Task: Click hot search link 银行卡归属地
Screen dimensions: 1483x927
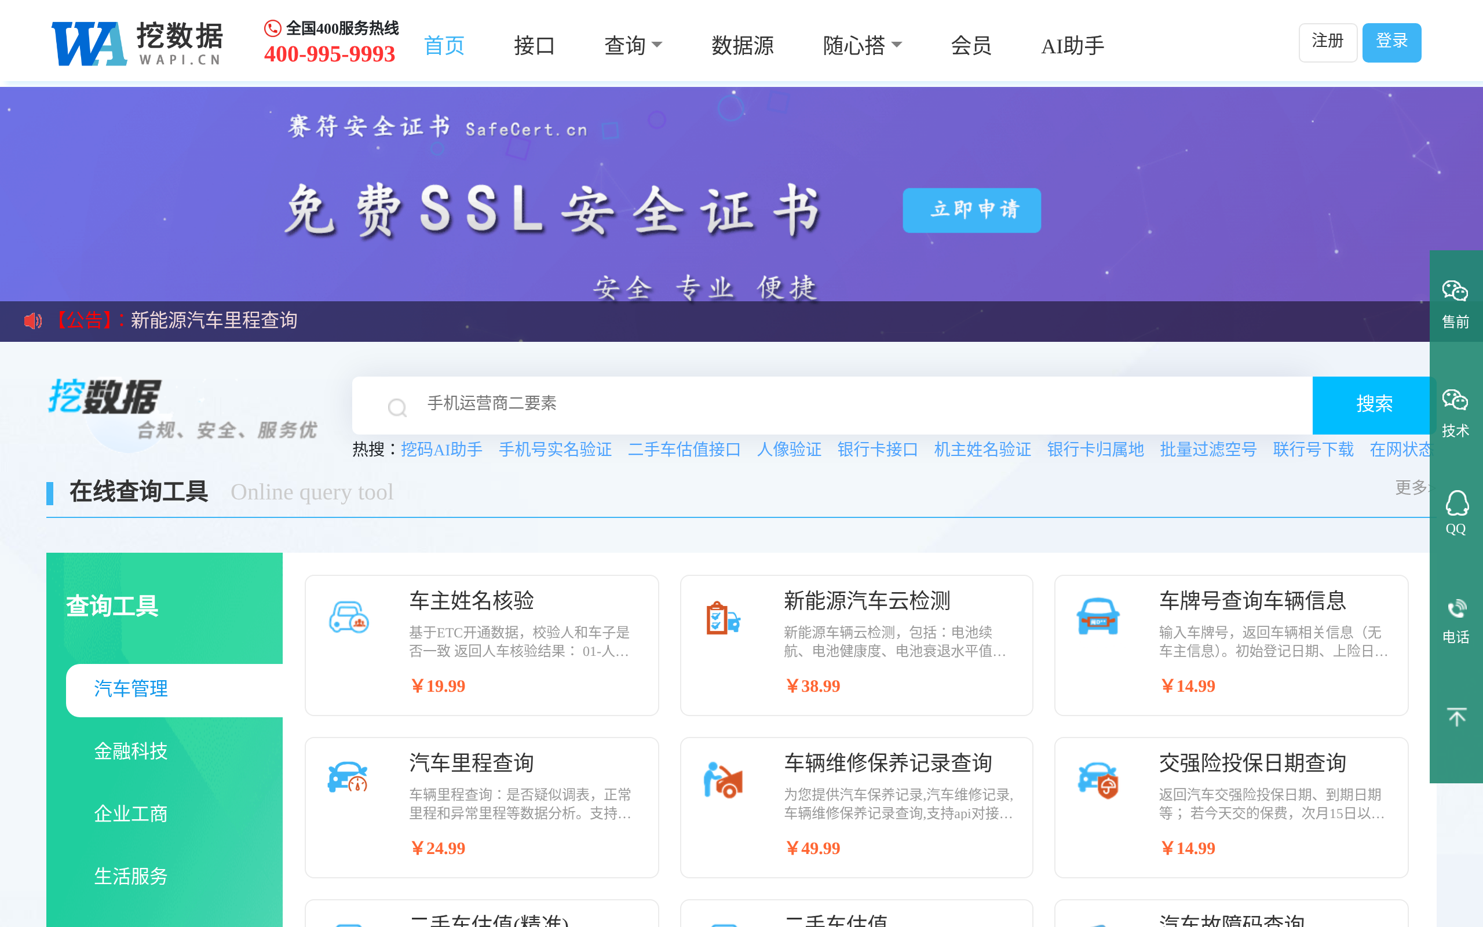Action: coord(1095,450)
